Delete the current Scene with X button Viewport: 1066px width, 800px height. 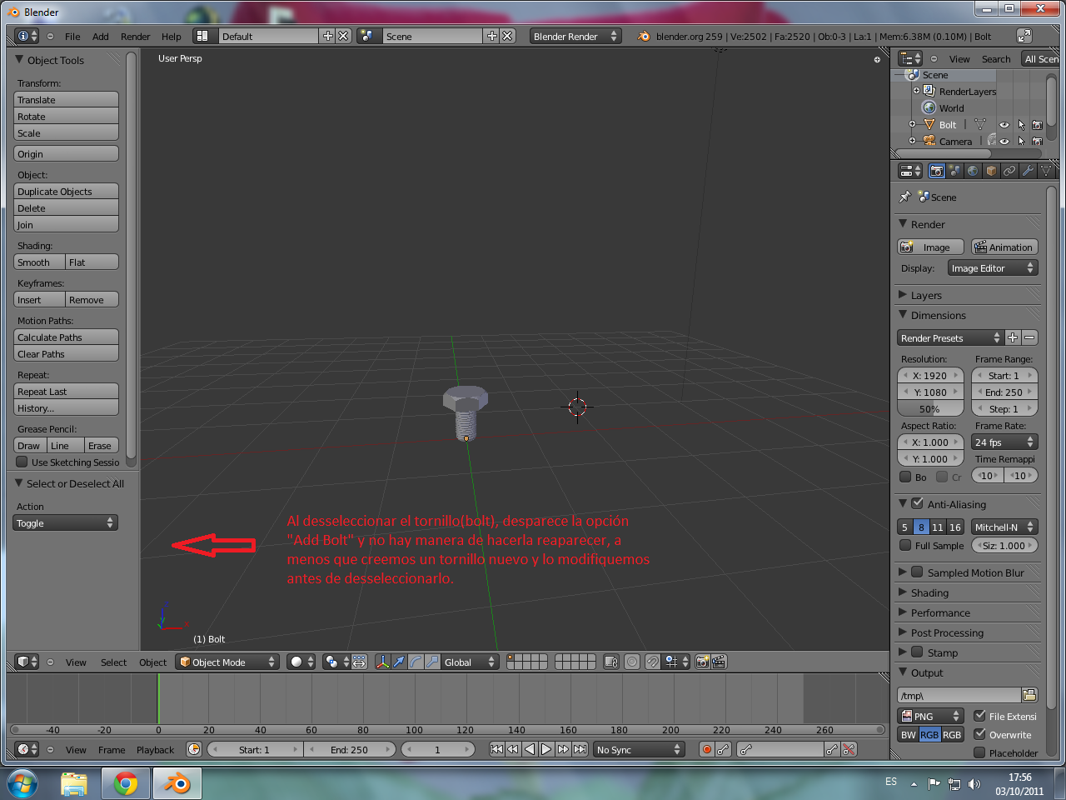point(507,36)
